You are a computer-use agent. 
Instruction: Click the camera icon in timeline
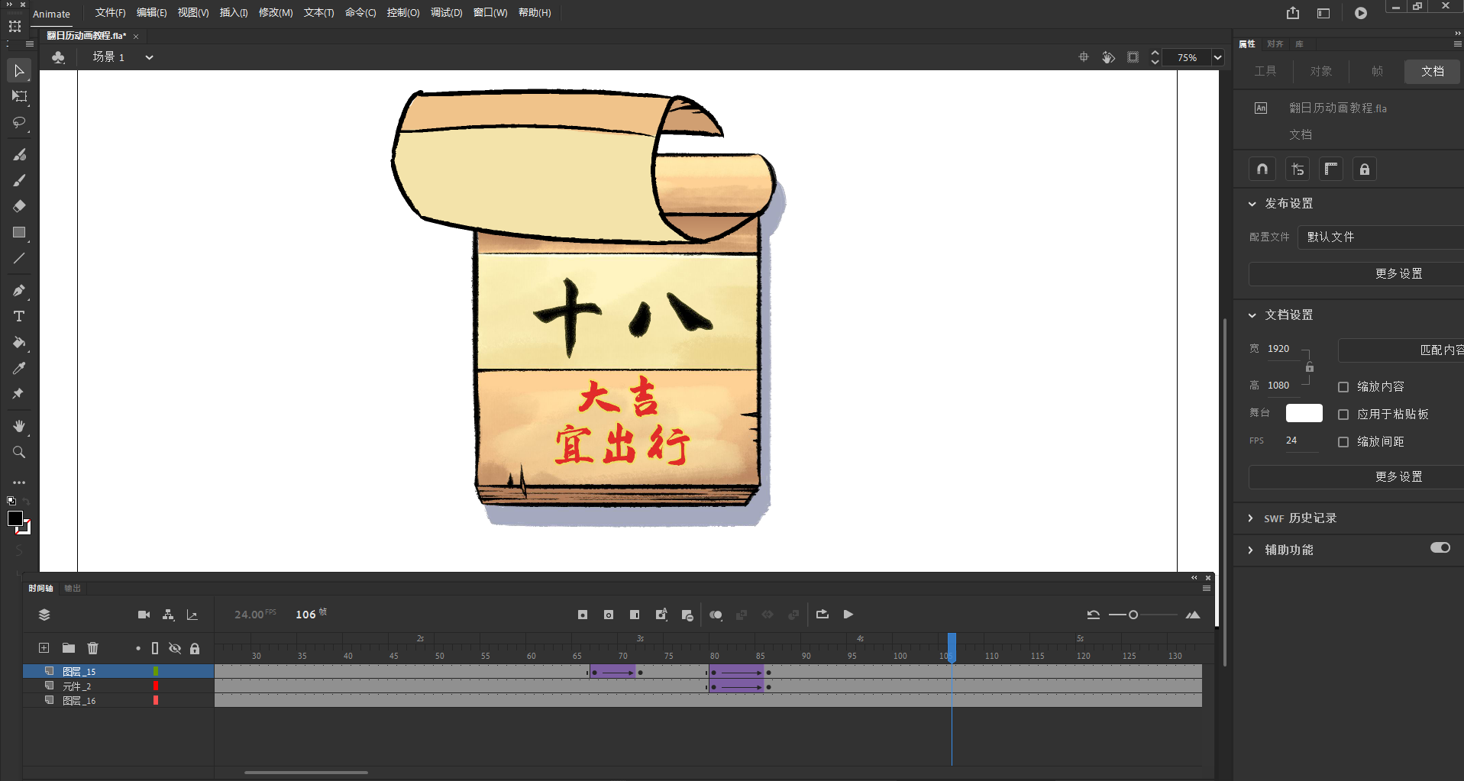[x=144, y=615]
